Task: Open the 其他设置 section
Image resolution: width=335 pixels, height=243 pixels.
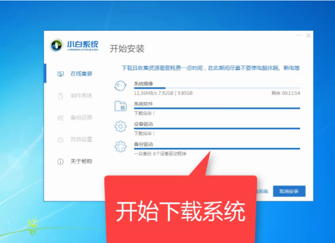Action: click(81, 139)
